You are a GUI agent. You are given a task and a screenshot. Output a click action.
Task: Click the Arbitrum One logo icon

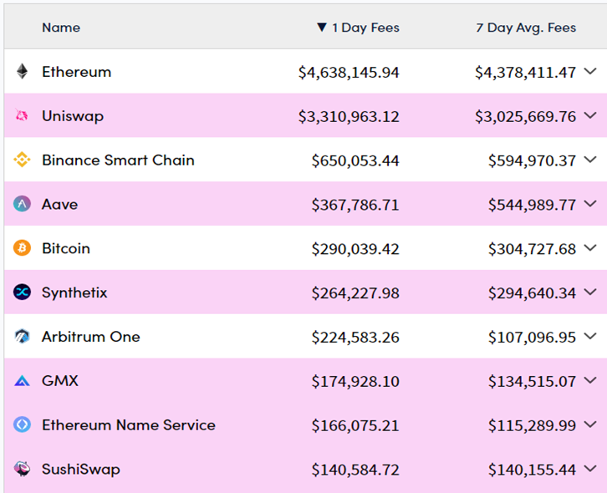point(22,336)
